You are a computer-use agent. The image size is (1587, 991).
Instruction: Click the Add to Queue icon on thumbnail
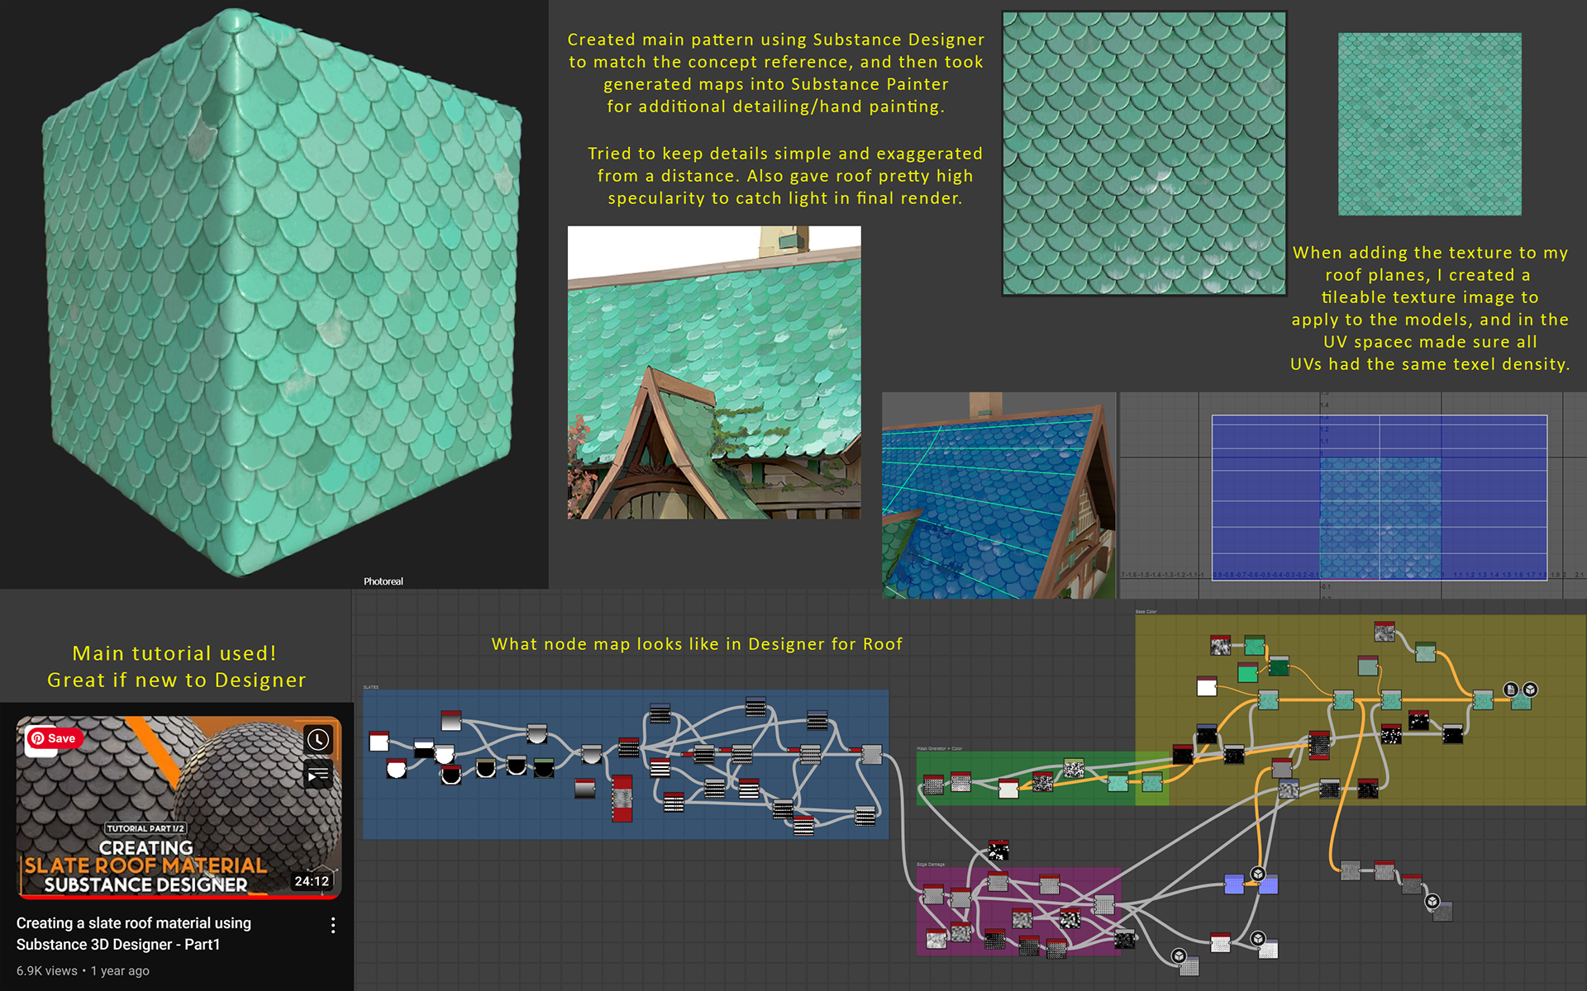click(x=318, y=775)
